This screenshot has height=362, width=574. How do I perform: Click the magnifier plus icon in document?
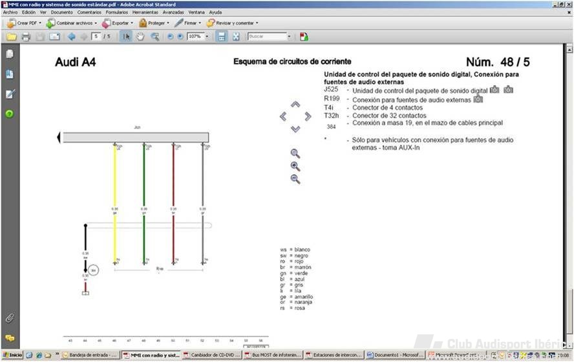pyautogui.click(x=295, y=166)
